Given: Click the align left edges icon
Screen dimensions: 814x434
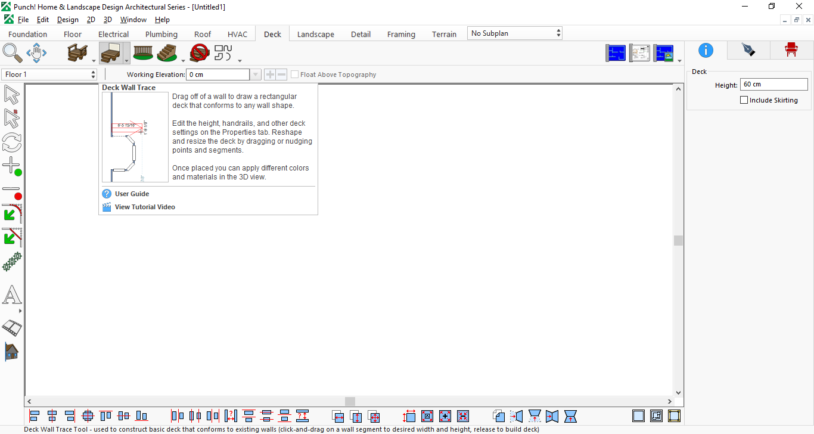Looking at the screenshot, I should (35, 416).
